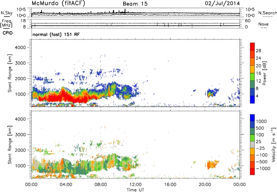Click the '16:00' time tick label
The height and width of the screenshot is (192, 277).
click(x=170, y=185)
